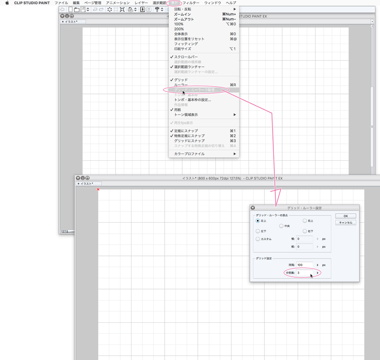Viewport: 380px width, 360px height.
Task: Toggle 選択範囲ランチャー checkmark item
Action: coord(204,67)
